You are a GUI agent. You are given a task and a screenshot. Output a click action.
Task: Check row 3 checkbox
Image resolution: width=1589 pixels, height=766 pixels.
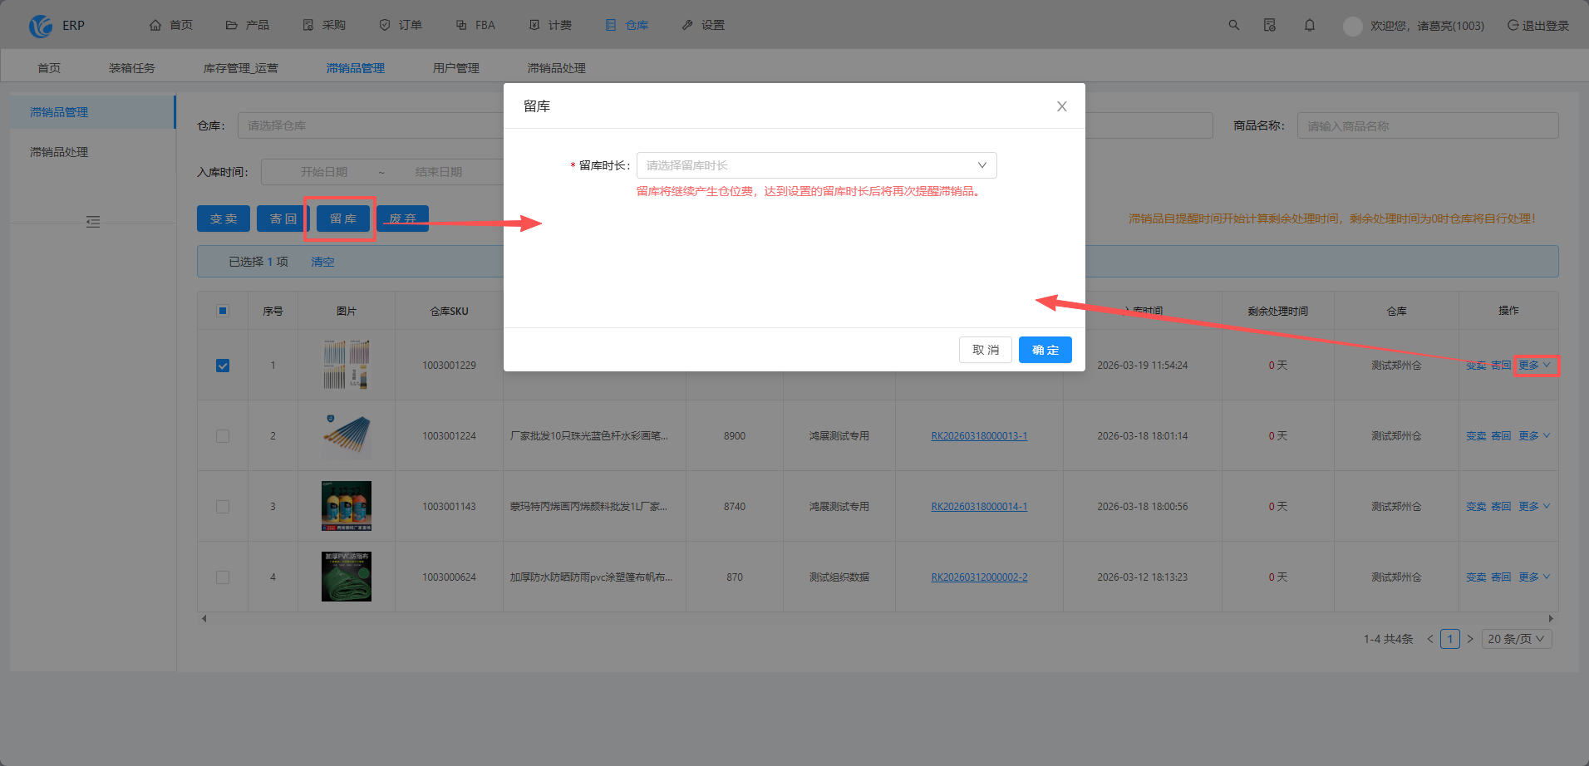click(x=223, y=507)
